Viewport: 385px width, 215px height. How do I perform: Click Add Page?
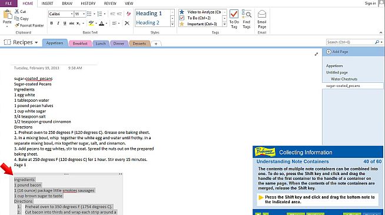point(337,52)
